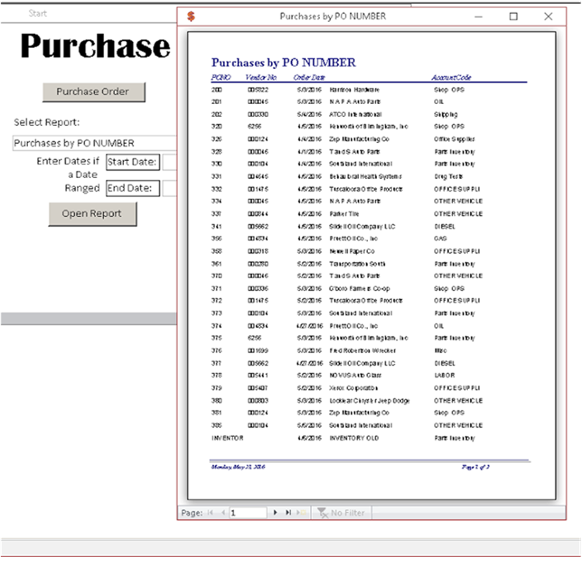Viewport: 582px width, 568px height.
Task: Click the LABOR account code cell
Action: click(445, 375)
